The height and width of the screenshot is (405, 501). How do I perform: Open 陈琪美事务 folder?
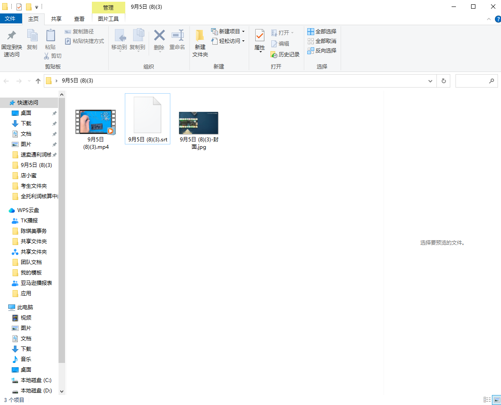(33, 231)
